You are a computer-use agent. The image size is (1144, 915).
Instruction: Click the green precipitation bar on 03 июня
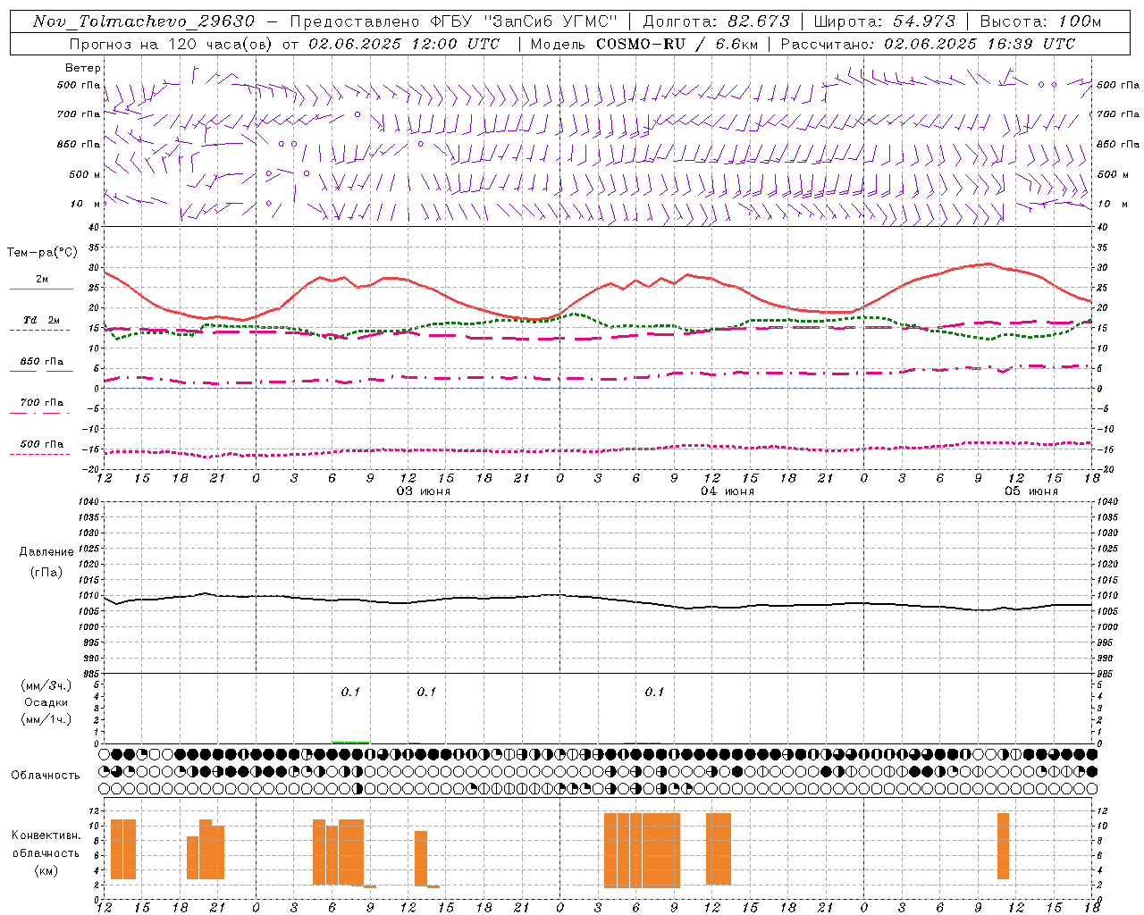point(350,742)
